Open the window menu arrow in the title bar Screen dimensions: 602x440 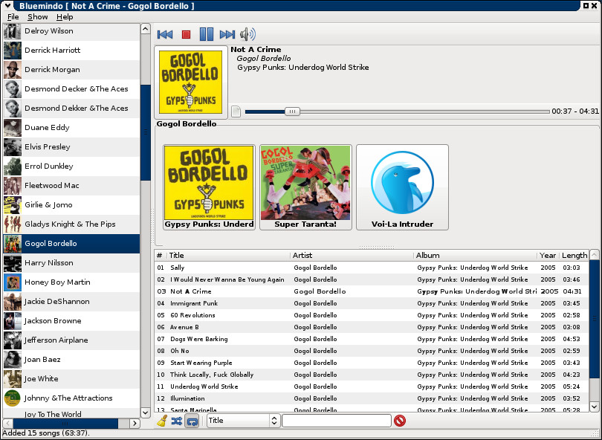[7, 5]
